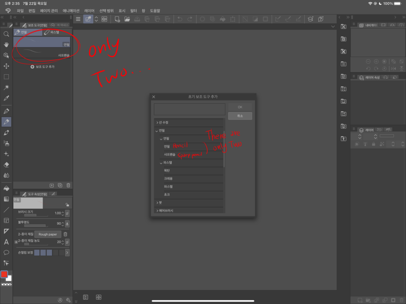Click the 취소 button in the dialog

click(240, 116)
